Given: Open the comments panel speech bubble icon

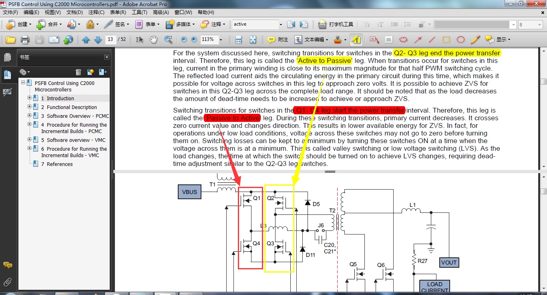Looking at the screenshot, I should click(7, 265).
